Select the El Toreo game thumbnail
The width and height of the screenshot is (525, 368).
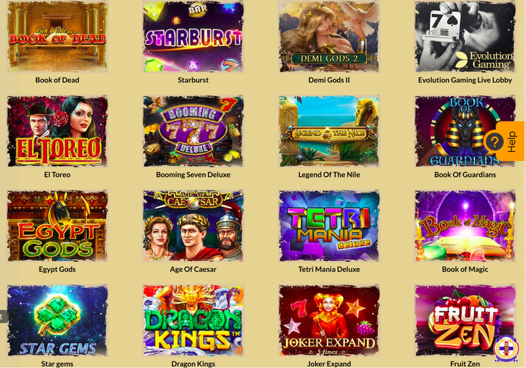coord(57,131)
